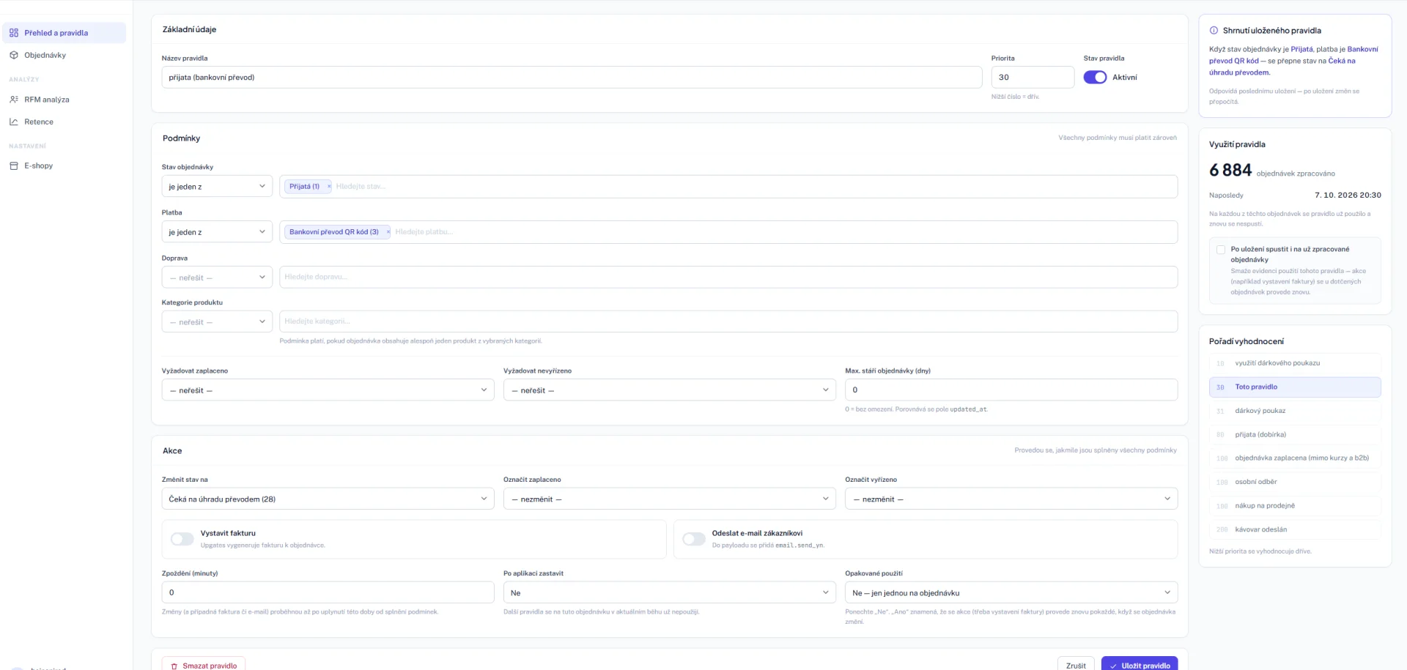Toggle the Aktivní rule status switch
The height and width of the screenshot is (670, 1407).
1095,77
